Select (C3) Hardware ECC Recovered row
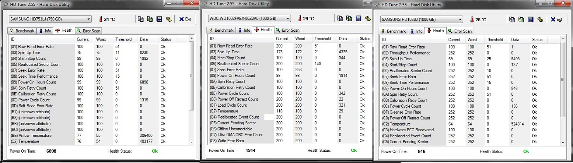 (470, 130)
